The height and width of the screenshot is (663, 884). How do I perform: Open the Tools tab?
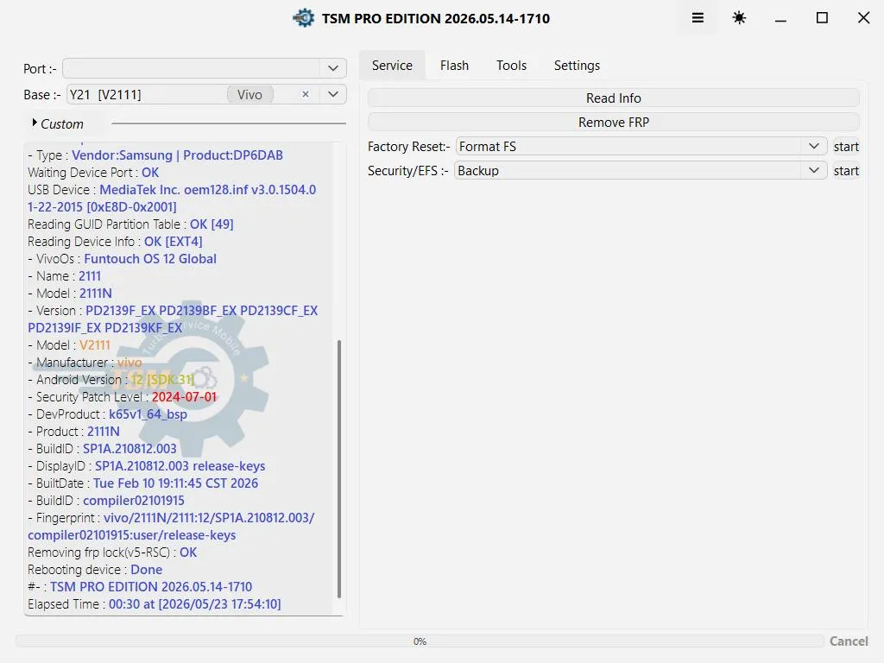[511, 66]
